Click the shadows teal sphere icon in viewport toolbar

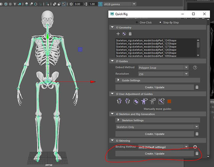coord(20,4)
